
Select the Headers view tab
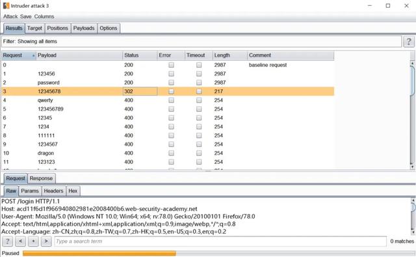tap(53, 191)
